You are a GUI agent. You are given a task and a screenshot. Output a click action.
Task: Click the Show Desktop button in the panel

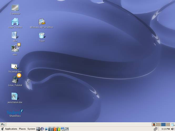[x=3, y=124]
